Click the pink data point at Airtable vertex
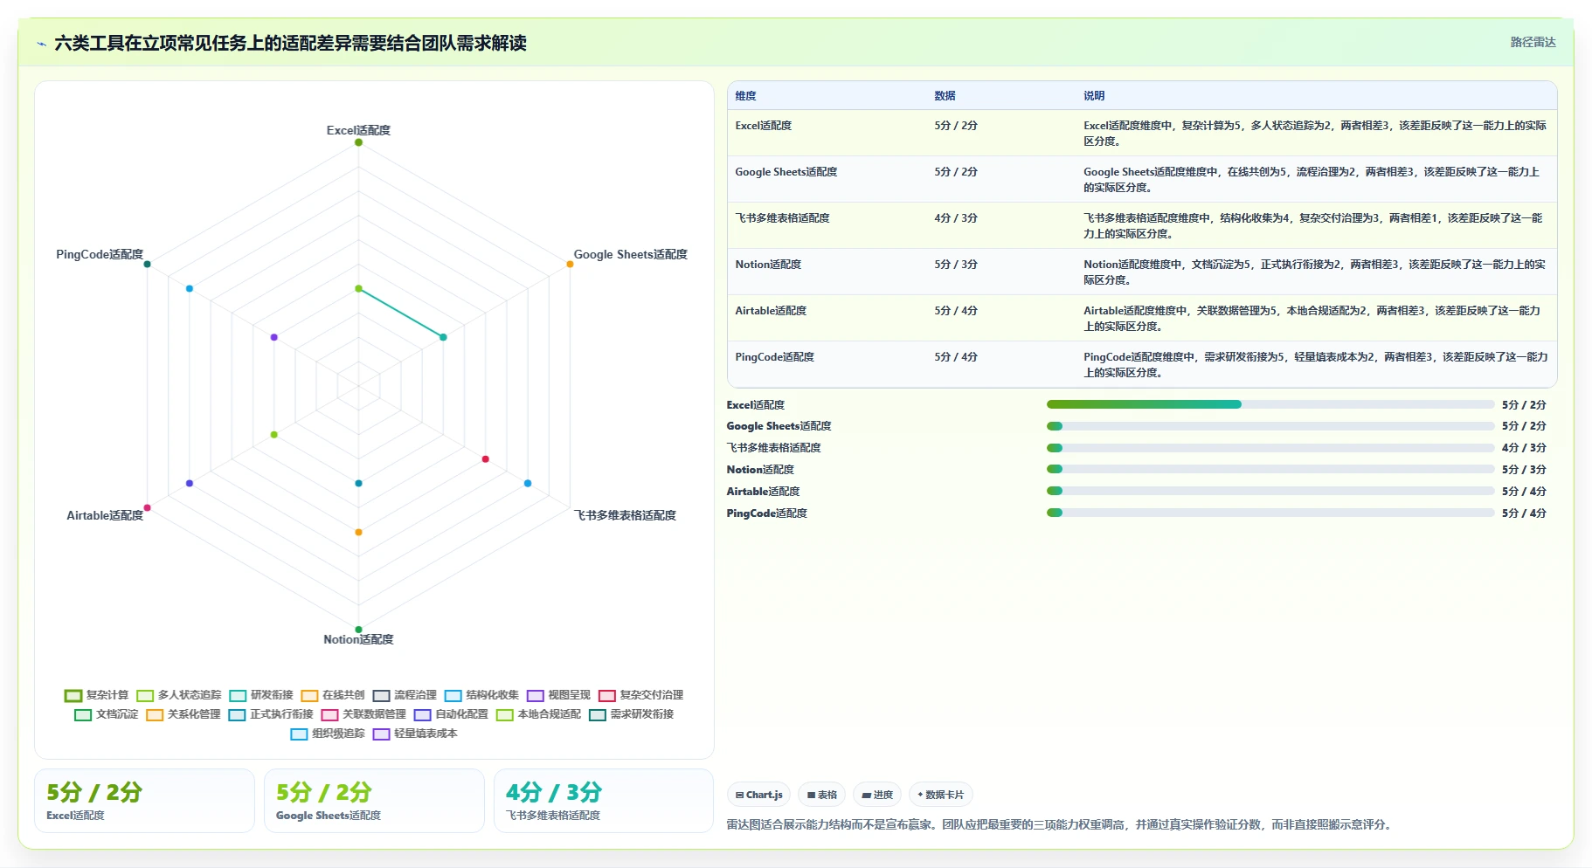1592x868 pixels. tap(147, 507)
